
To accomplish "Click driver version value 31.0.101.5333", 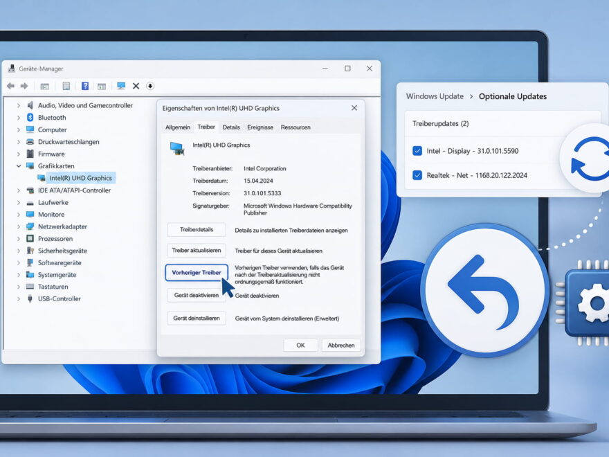I will [262, 193].
